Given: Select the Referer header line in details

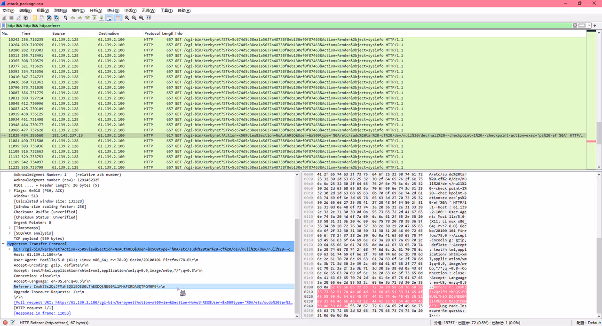Looking at the screenshot, I should (153, 286).
